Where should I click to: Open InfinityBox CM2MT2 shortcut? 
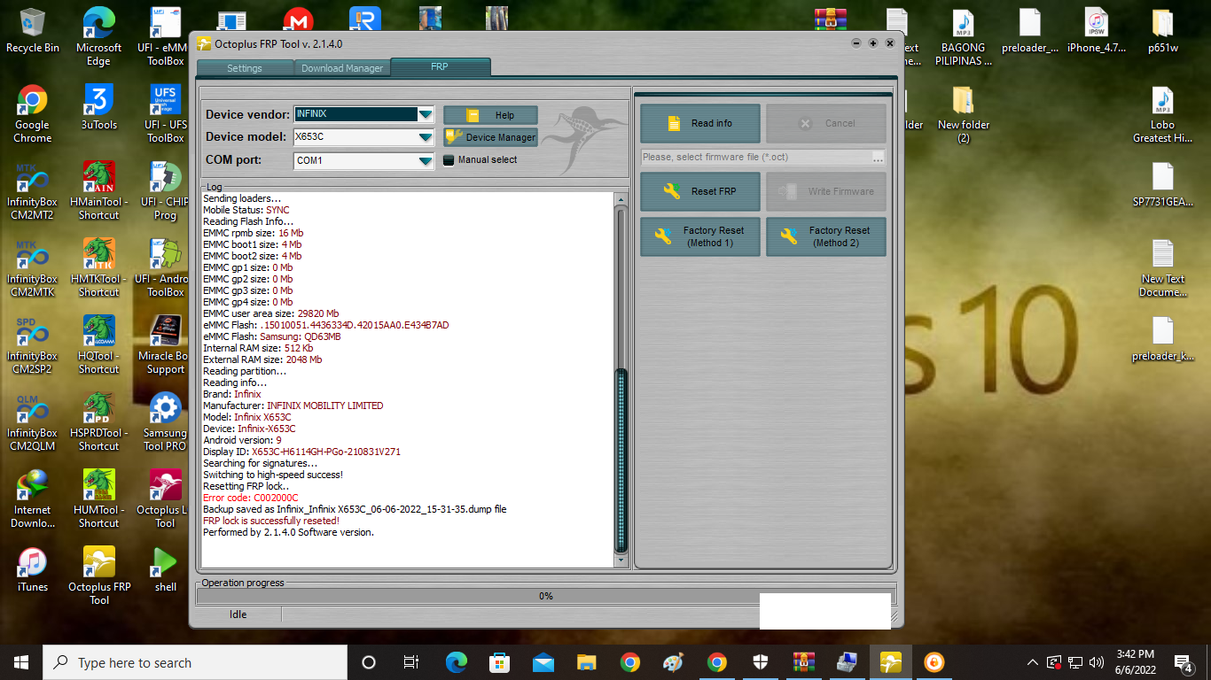[33, 190]
